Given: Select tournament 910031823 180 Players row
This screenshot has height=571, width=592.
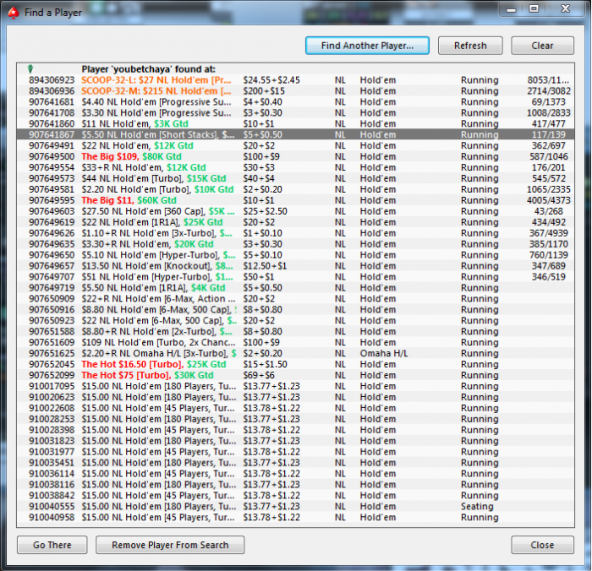Looking at the screenshot, I should (296, 441).
